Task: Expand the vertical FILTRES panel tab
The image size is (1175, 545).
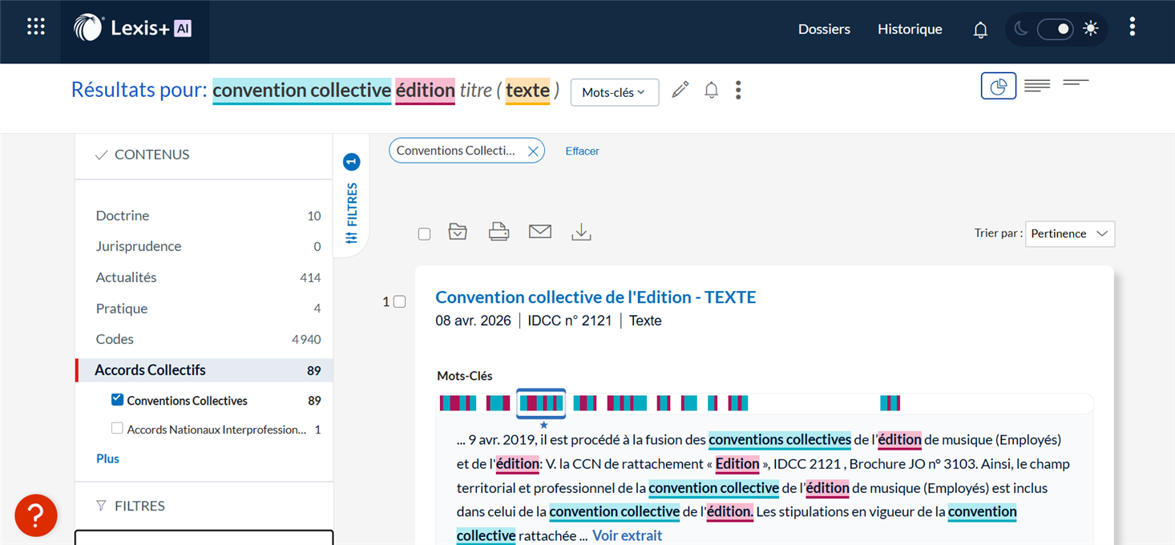Action: click(351, 200)
